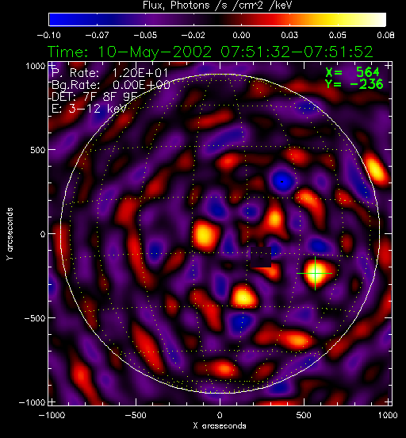Click the X= 564 coordinate readout
406x438 pixels.
pyautogui.click(x=353, y=73)
